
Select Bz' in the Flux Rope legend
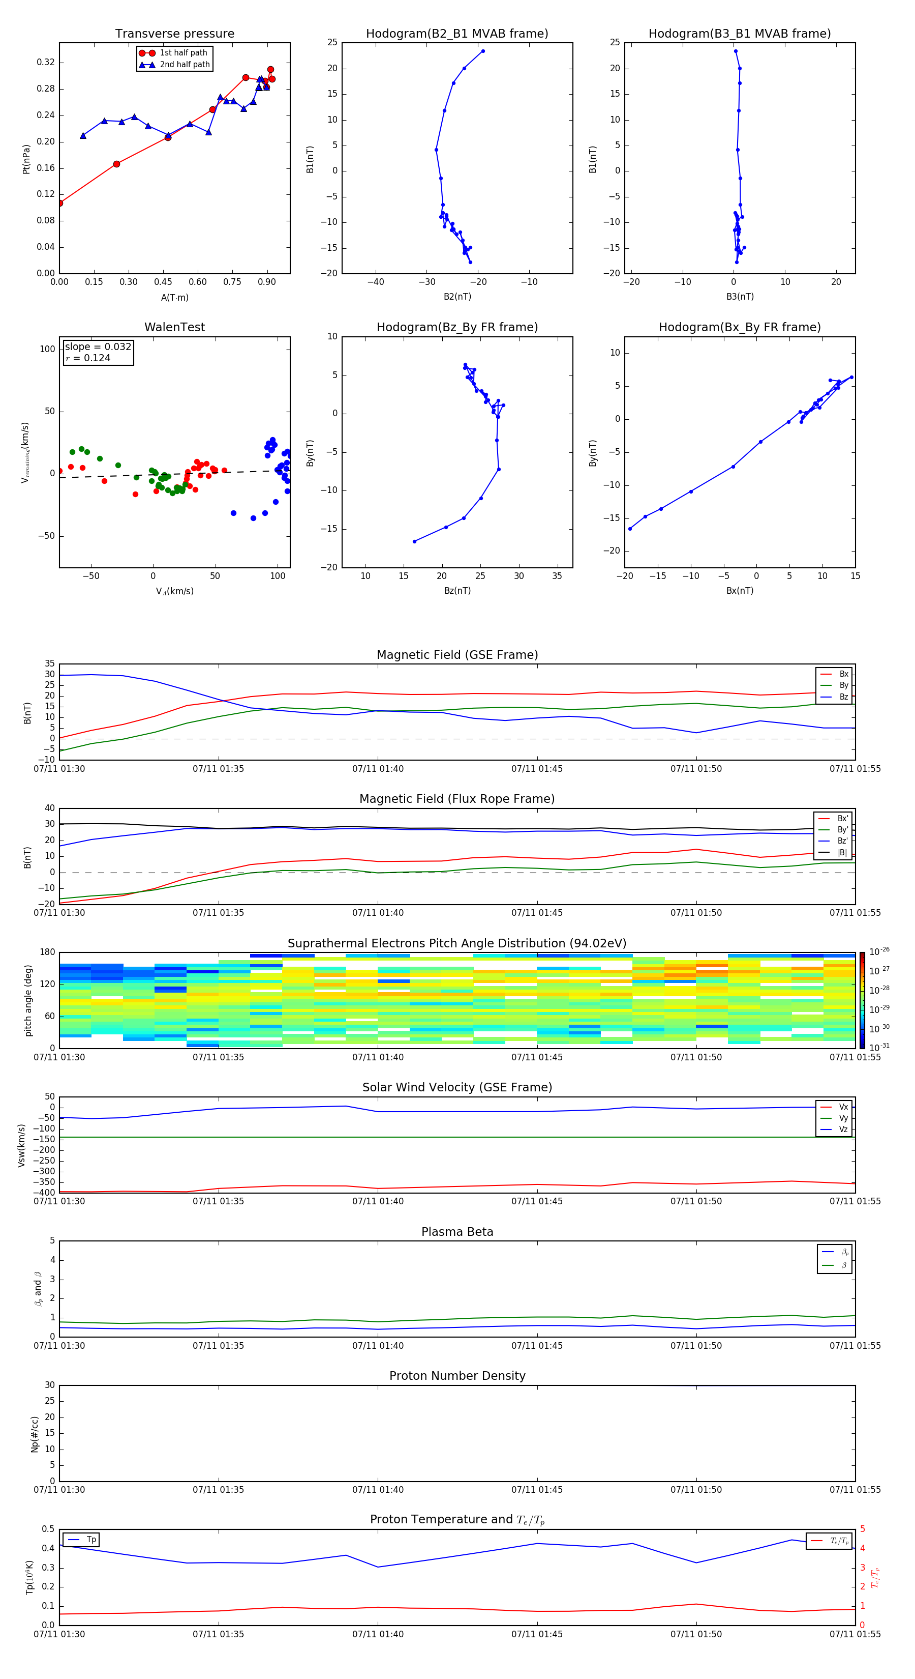(834, 842)
